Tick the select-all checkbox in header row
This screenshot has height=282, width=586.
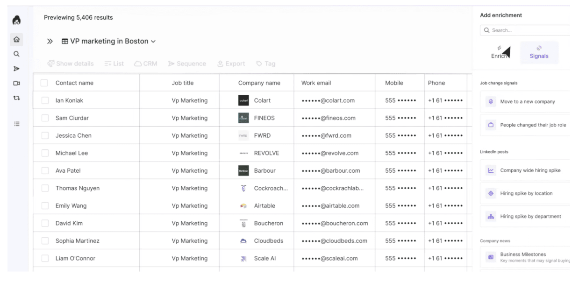[x=44, y=83]
